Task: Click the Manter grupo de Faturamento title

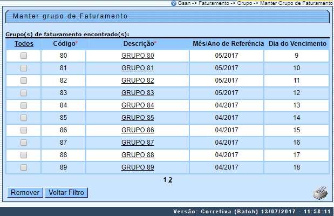Action: point(70,16)
